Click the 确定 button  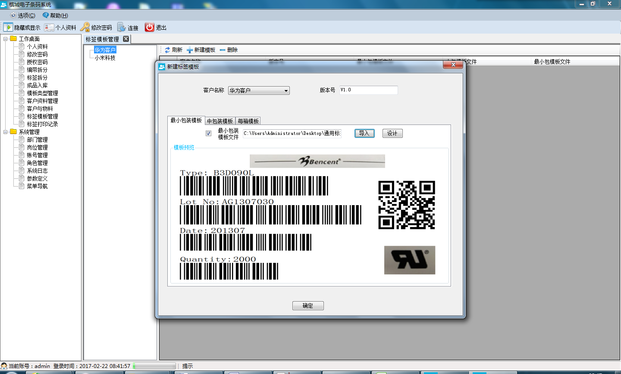click(308, 305)
